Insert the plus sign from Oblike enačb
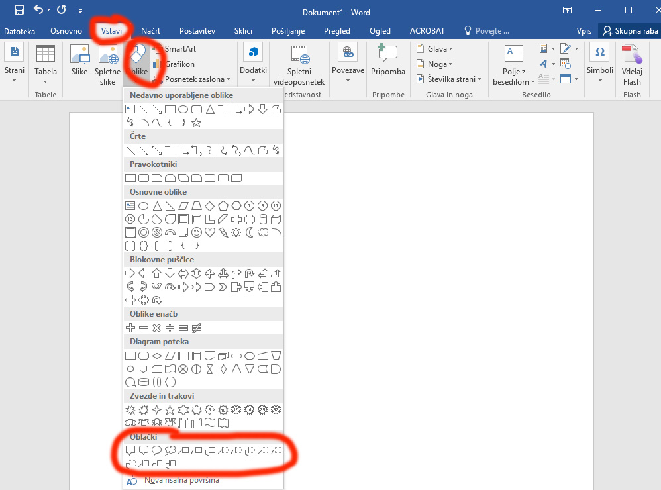Image resolution: width=661 pixels, height=490 pixels. pyautogui.click(x=130, y=328)
